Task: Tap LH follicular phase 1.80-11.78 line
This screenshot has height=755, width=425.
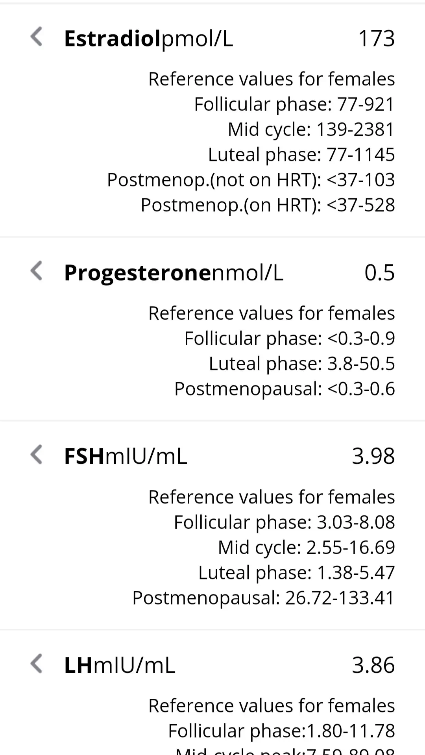Action: tap(281, 731)
